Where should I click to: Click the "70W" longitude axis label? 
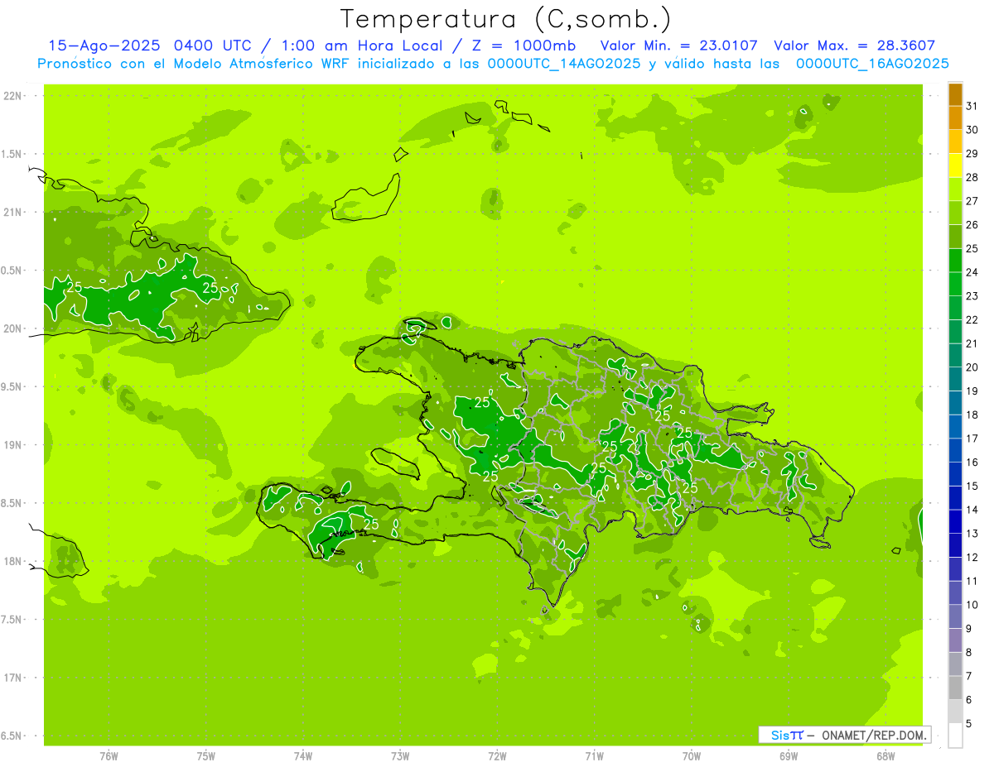(692, 756)
